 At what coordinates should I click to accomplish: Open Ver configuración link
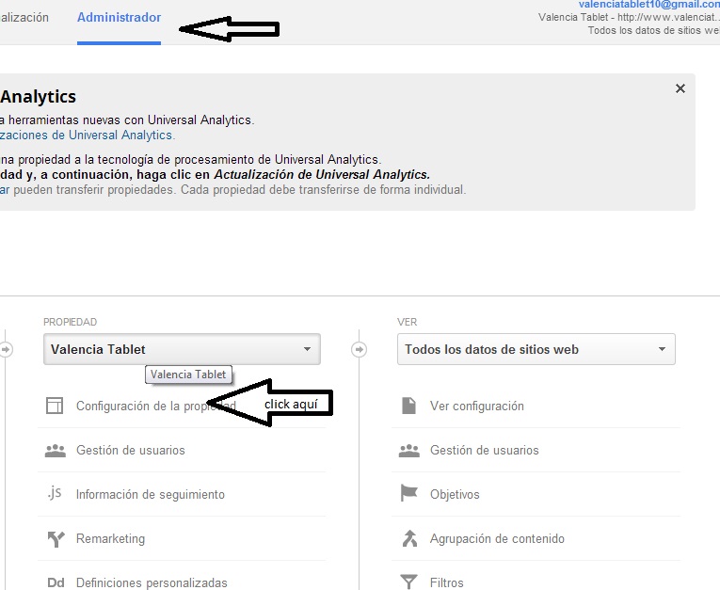click(476, 406)
